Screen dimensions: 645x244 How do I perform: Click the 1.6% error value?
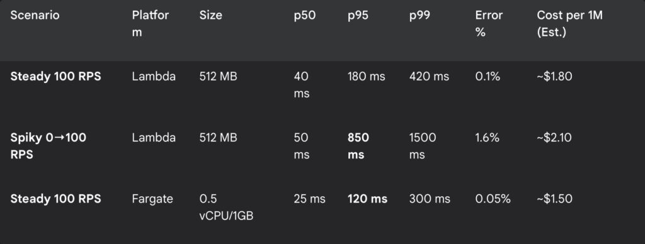[x=488, y=138]
